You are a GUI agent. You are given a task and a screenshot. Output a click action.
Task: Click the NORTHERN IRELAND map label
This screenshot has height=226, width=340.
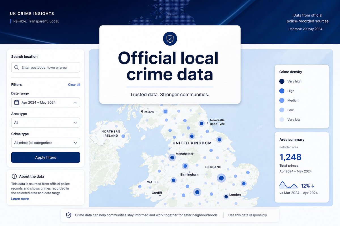[x=111, y=134]
